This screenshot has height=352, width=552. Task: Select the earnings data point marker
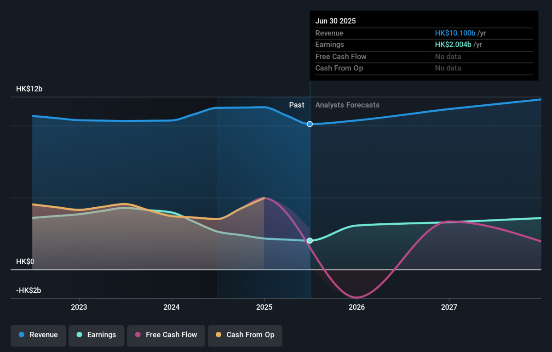coord(310,241)
